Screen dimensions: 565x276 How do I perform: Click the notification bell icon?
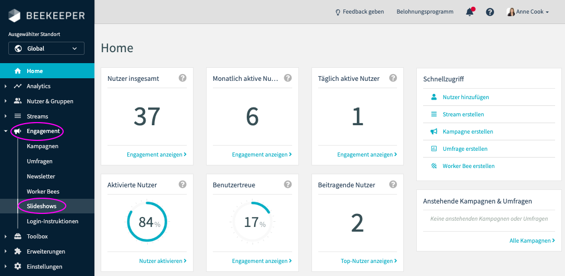pyautogui.click(x=470, y=12)
